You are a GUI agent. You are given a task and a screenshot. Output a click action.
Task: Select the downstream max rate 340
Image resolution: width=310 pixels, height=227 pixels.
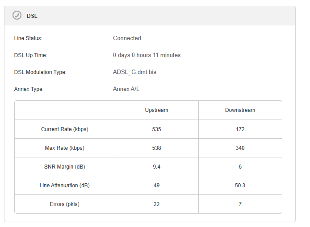[x=240, y=148]
